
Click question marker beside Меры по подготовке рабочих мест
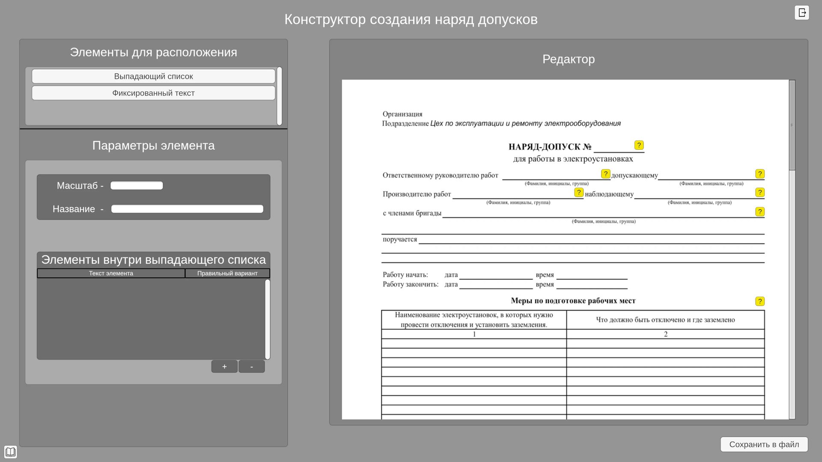tap(760, 302)
